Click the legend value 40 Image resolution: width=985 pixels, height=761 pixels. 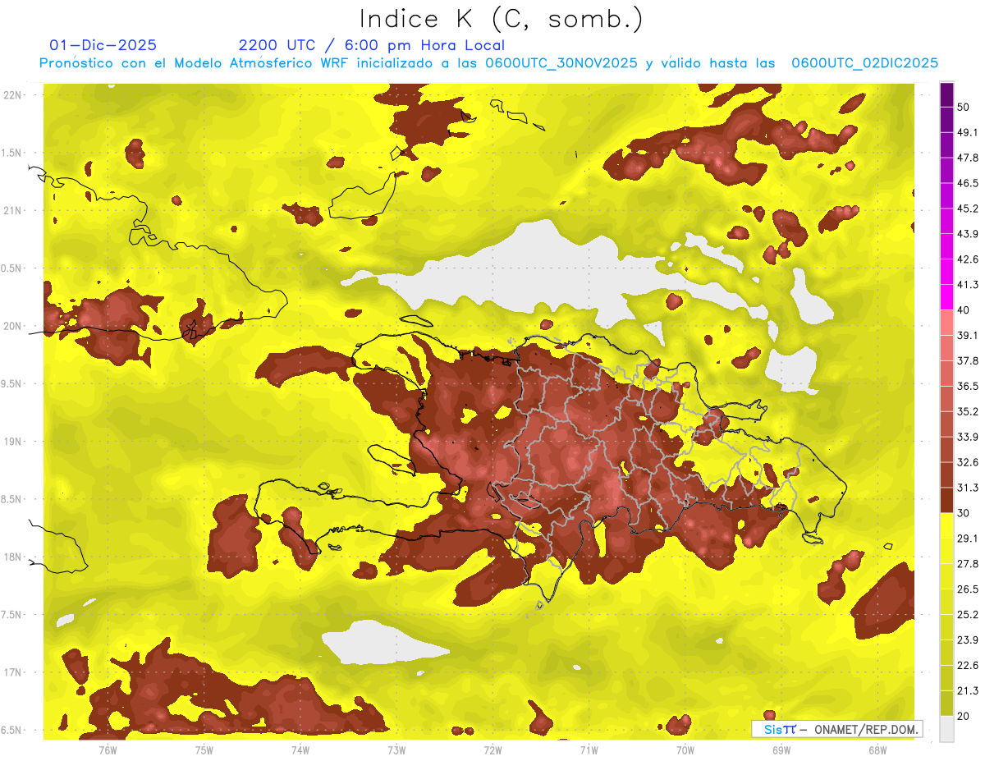(x=964, y=310)
